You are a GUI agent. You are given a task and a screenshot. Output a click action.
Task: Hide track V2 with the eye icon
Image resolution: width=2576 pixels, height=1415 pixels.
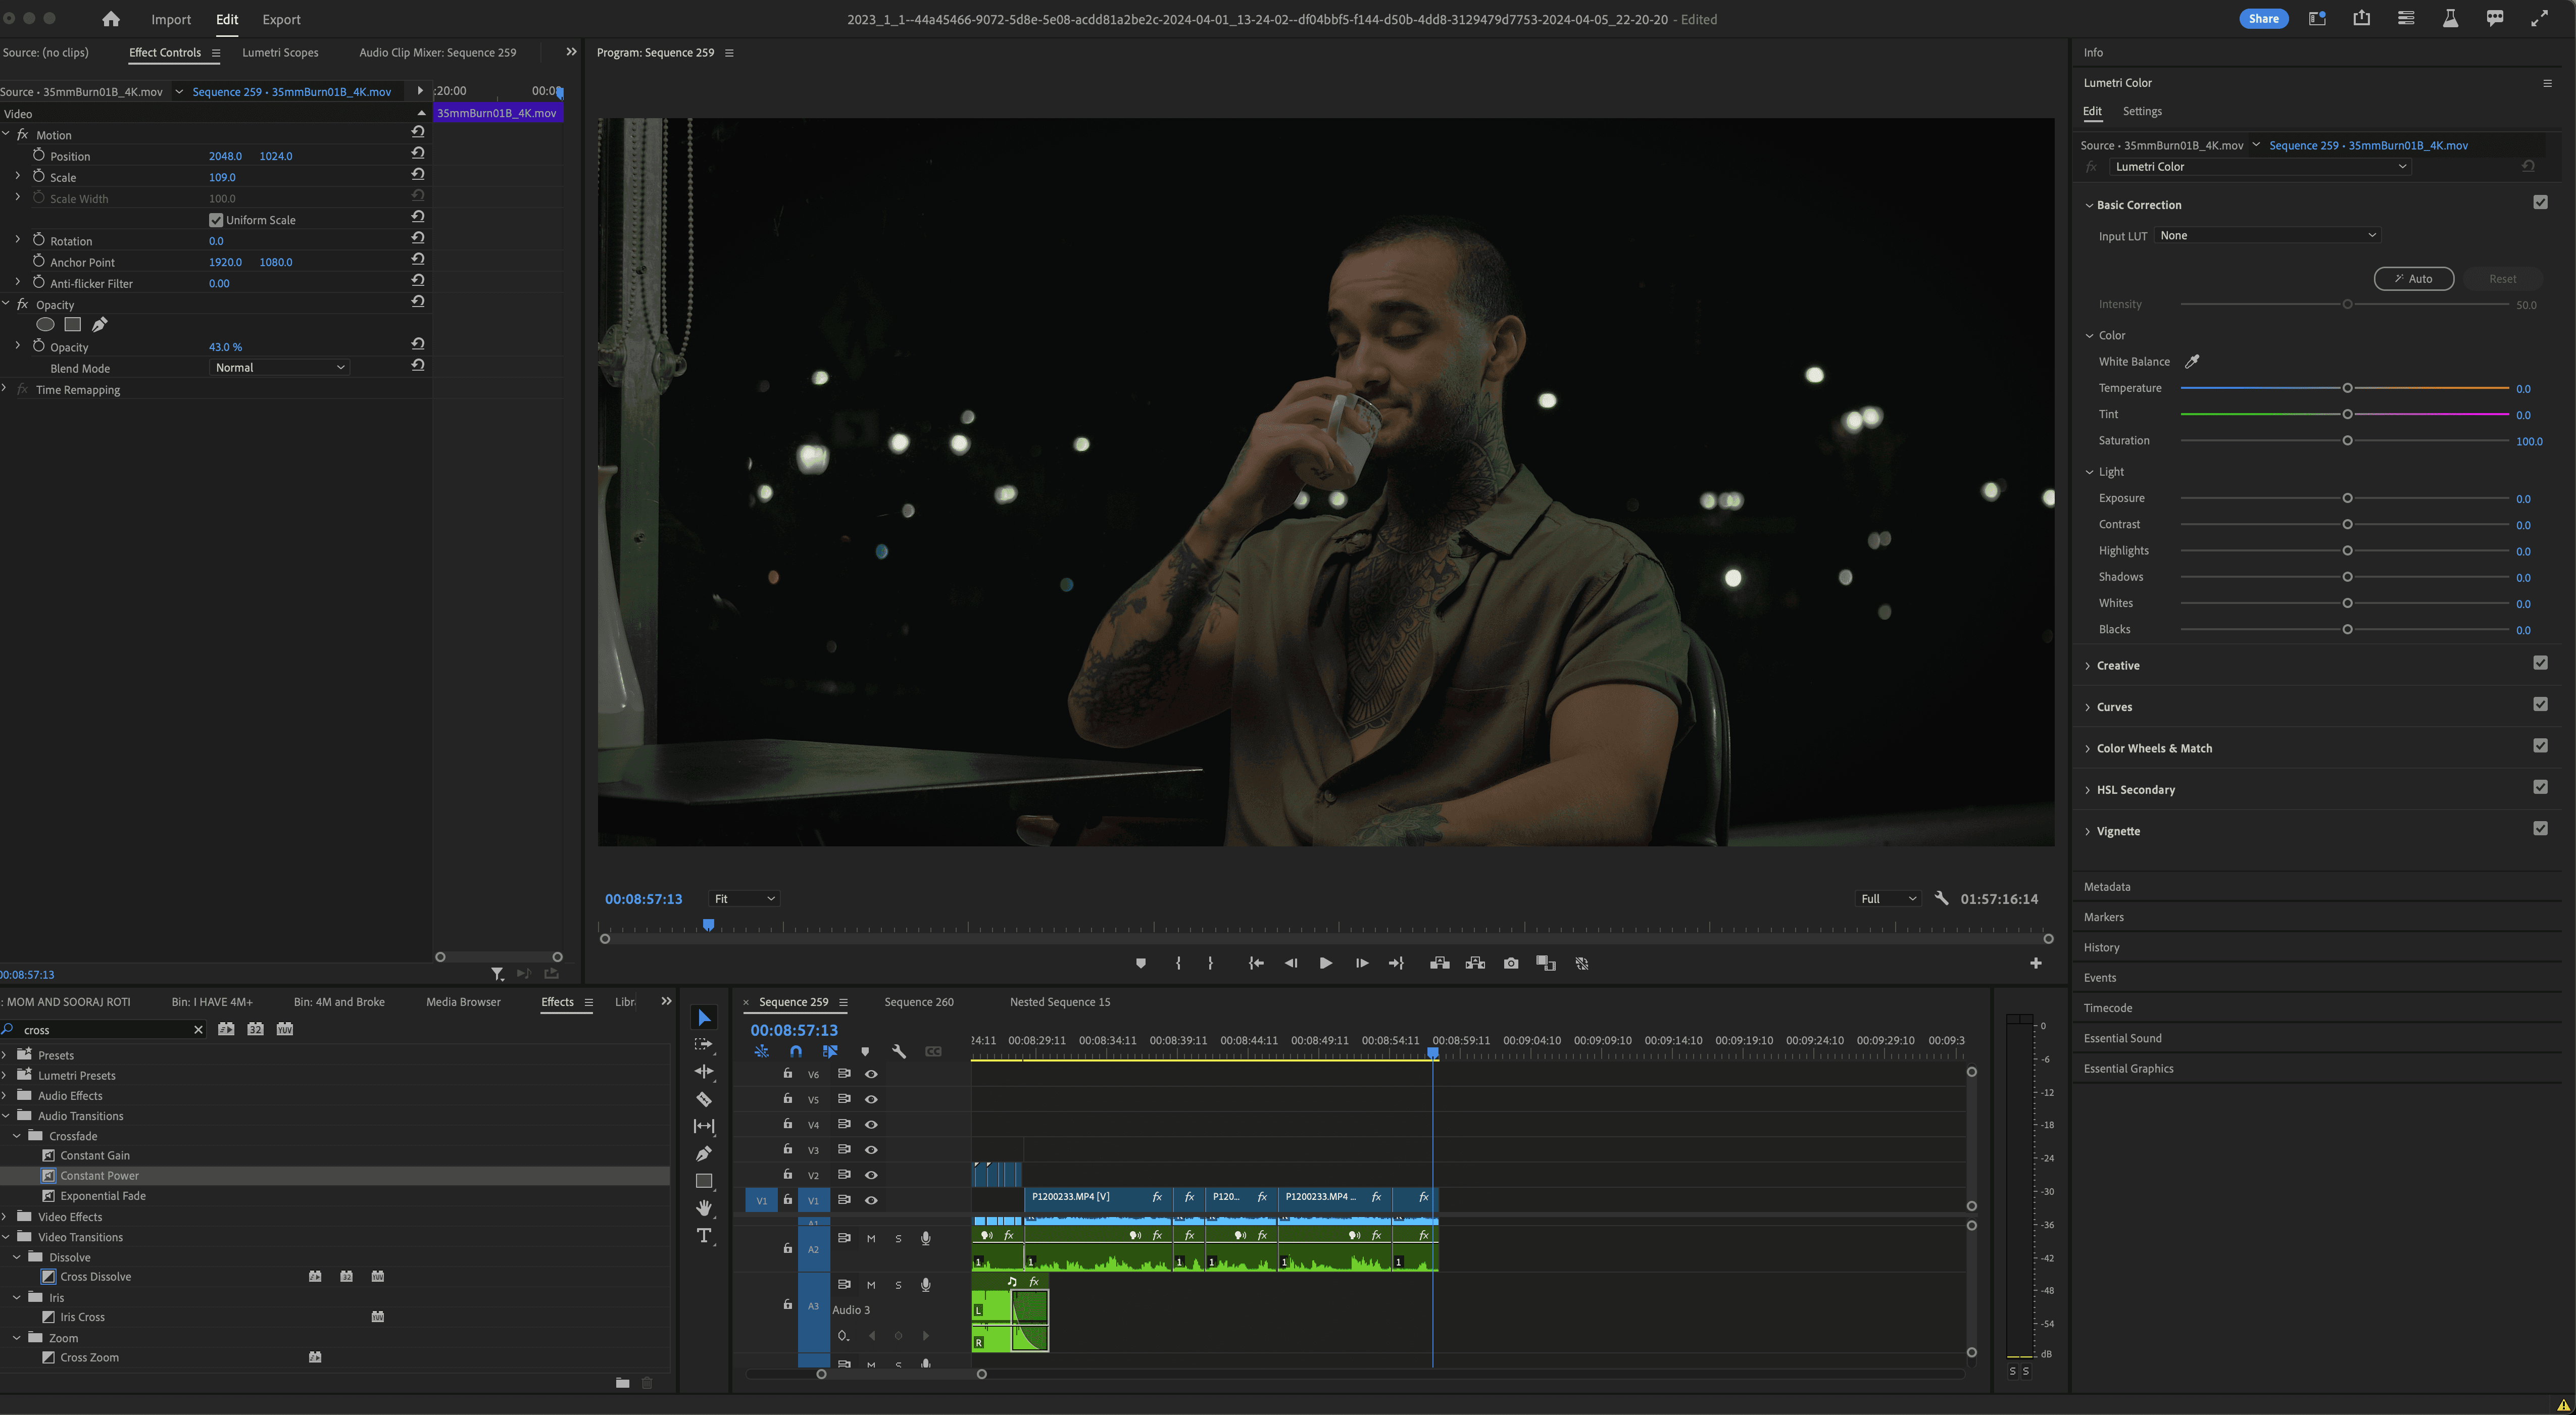tap(871, 1175)
